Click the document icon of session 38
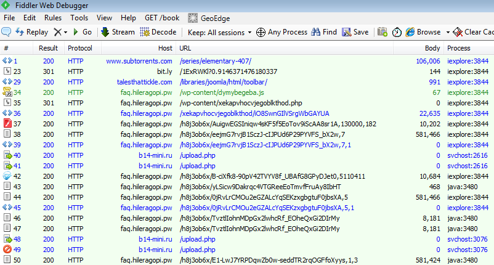 pos(7,134)
